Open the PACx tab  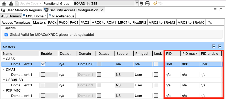(52, 22)
